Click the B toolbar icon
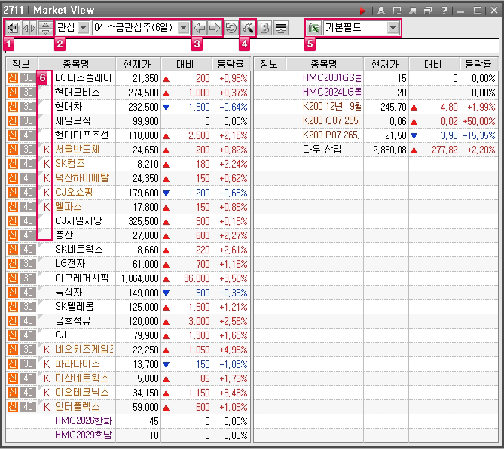 (265, 28)
